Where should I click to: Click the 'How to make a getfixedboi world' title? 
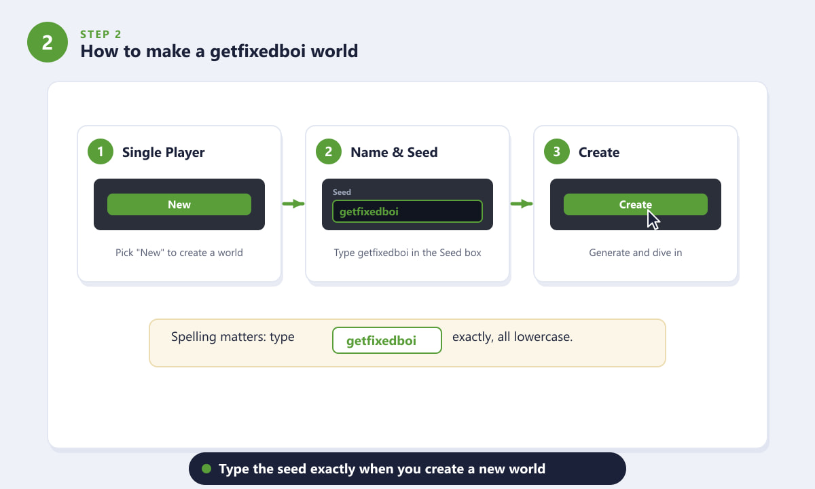pos(219,51)
